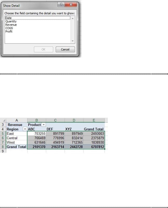Click the field list scroll down arrow

pyautogui.click(x=73, y=41)
